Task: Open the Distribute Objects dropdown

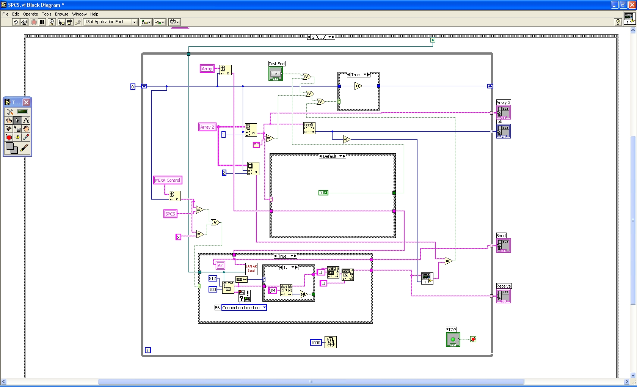Action: pos(160,22)
